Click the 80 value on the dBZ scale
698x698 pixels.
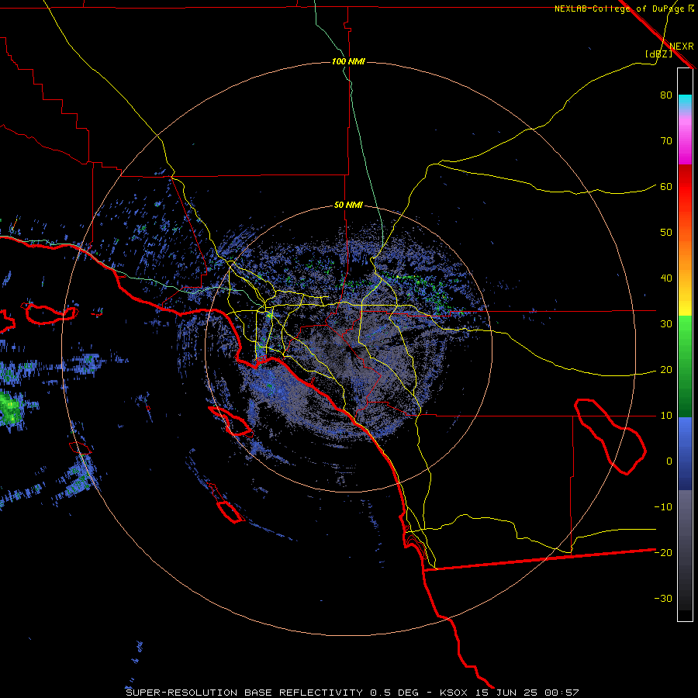coord(666,95)
